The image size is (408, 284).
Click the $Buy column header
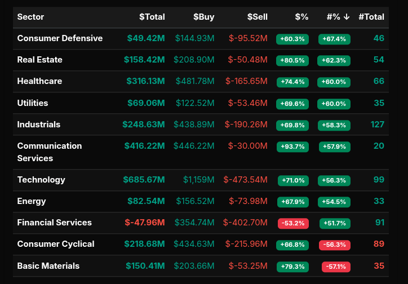click(x=203, y=17)
